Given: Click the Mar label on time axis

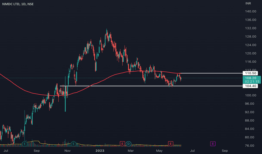Looking at the screenshot, I should (131, 151).
